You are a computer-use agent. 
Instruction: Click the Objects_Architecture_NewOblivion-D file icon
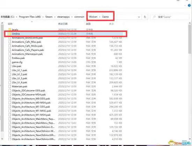point(10,127)
